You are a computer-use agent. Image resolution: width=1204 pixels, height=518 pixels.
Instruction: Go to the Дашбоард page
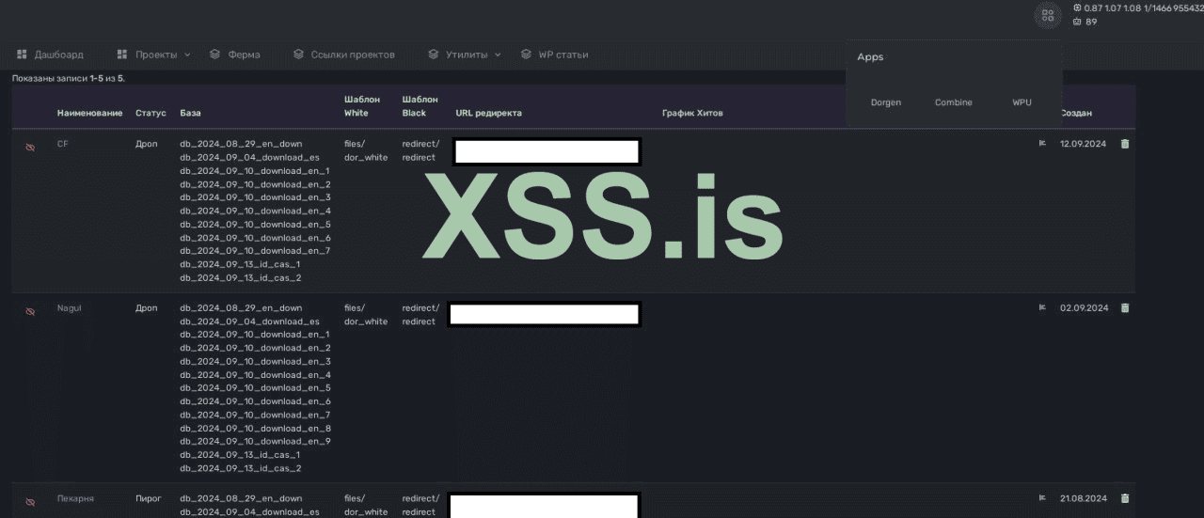click(50, 55)
